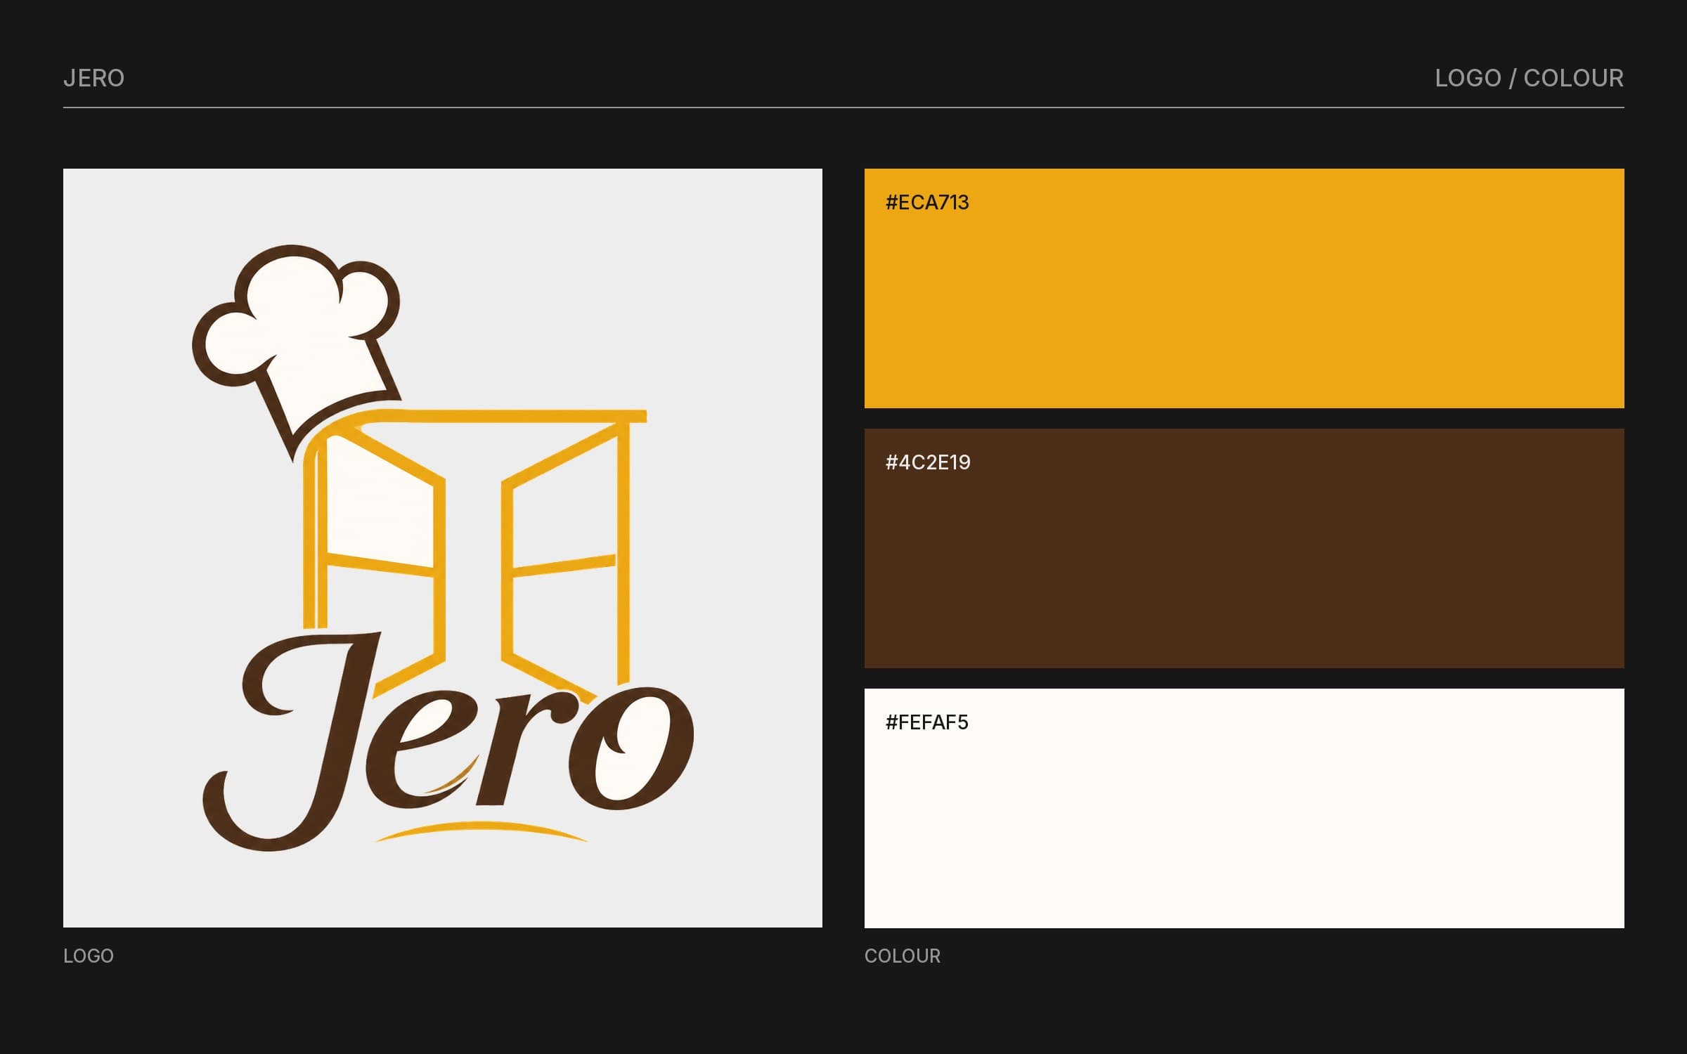Click the JERO title in the header

click(93, 78)
